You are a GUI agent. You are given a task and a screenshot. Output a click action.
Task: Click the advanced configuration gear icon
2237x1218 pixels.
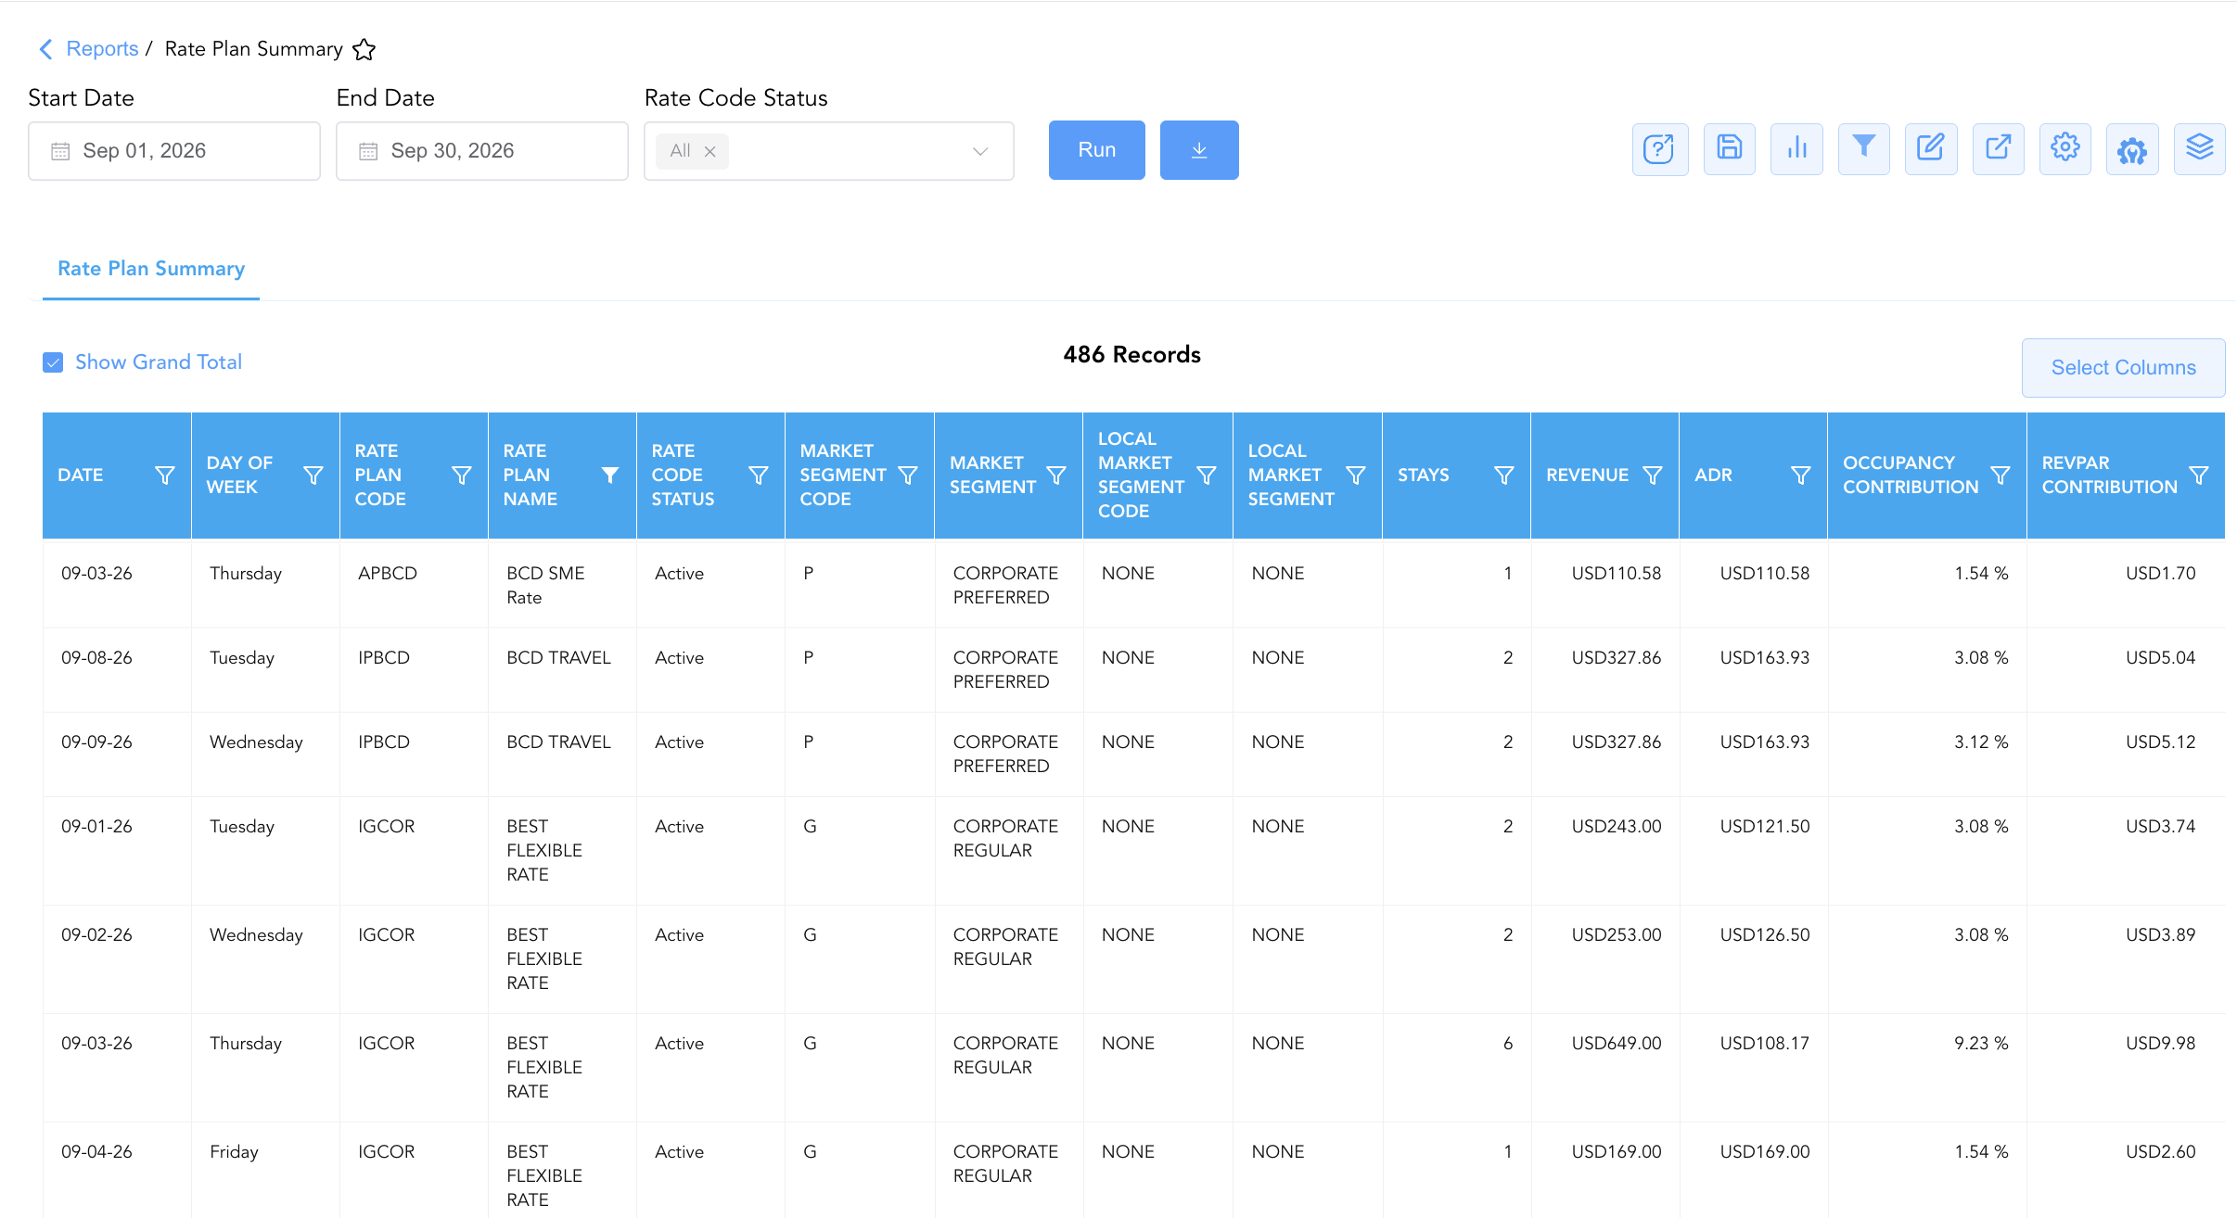click(2132, 149)
